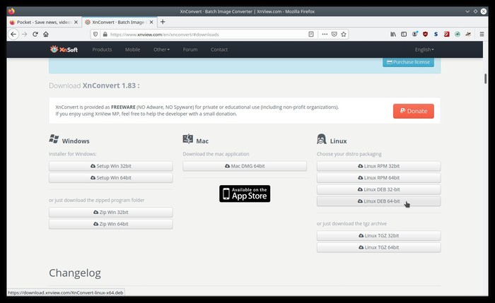
Task: Open a new tab with plus button
Action: pos(163,22)
